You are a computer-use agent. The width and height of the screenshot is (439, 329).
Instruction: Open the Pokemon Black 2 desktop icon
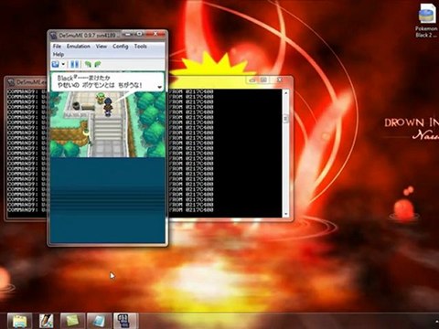point(427,20)
